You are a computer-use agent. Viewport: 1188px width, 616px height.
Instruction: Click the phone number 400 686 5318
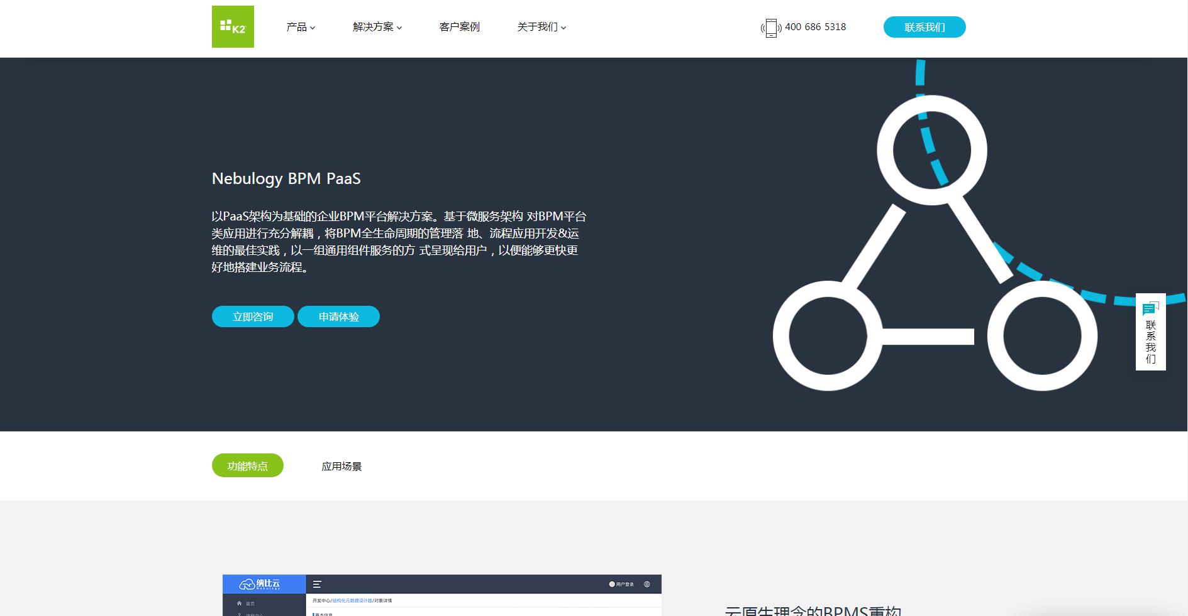(x=815, y=27)
